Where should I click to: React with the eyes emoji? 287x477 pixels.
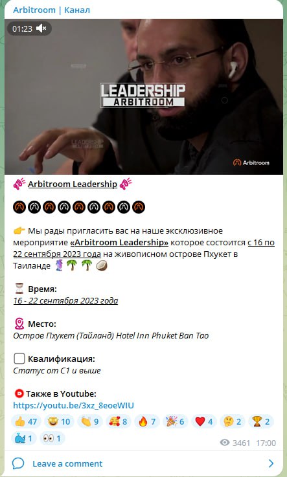52,438
